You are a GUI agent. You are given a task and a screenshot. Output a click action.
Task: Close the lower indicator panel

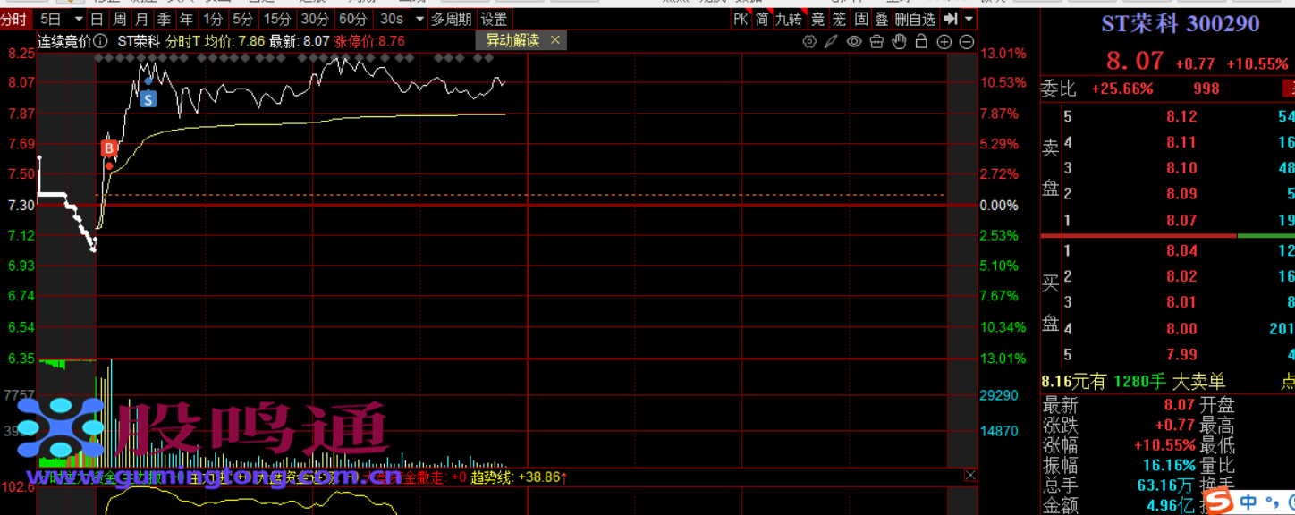pyautogui.click(x=970, y=476)
